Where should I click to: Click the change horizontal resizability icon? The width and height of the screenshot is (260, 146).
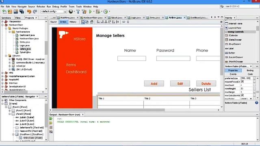(123, 22)
